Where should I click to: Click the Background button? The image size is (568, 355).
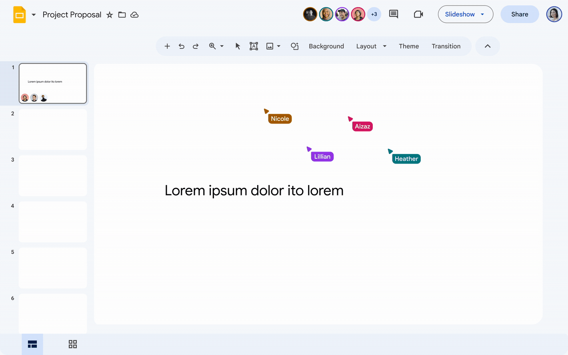pyautogui.click(x=326, y=46)
